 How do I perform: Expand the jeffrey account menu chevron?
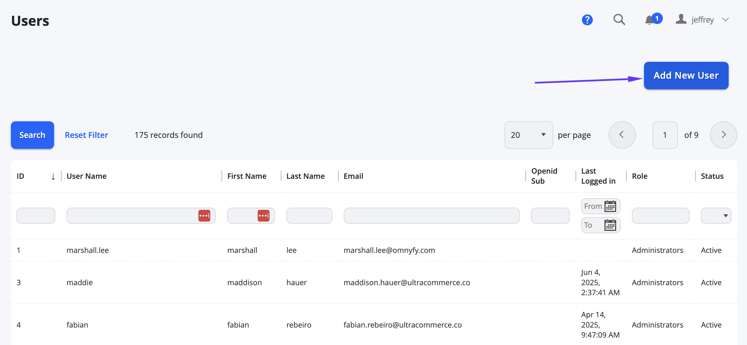(x=725, y=20)
